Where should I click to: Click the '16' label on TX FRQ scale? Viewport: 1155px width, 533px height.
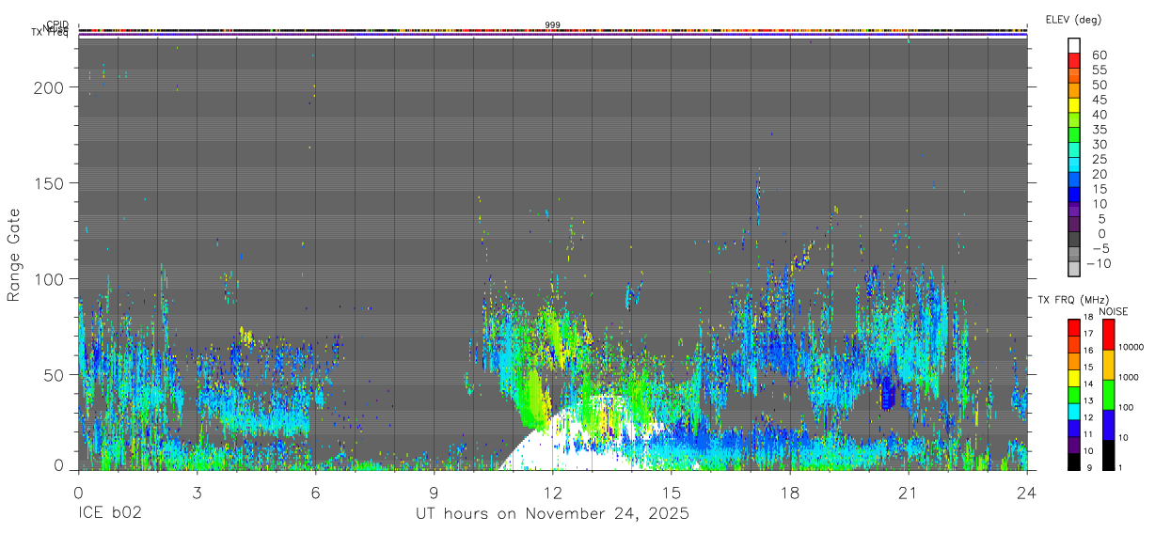click(x=1087, y=351)
